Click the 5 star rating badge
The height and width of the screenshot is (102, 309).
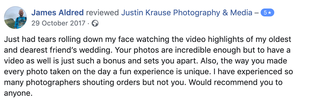pyautogui.click(x=267, y=13)
